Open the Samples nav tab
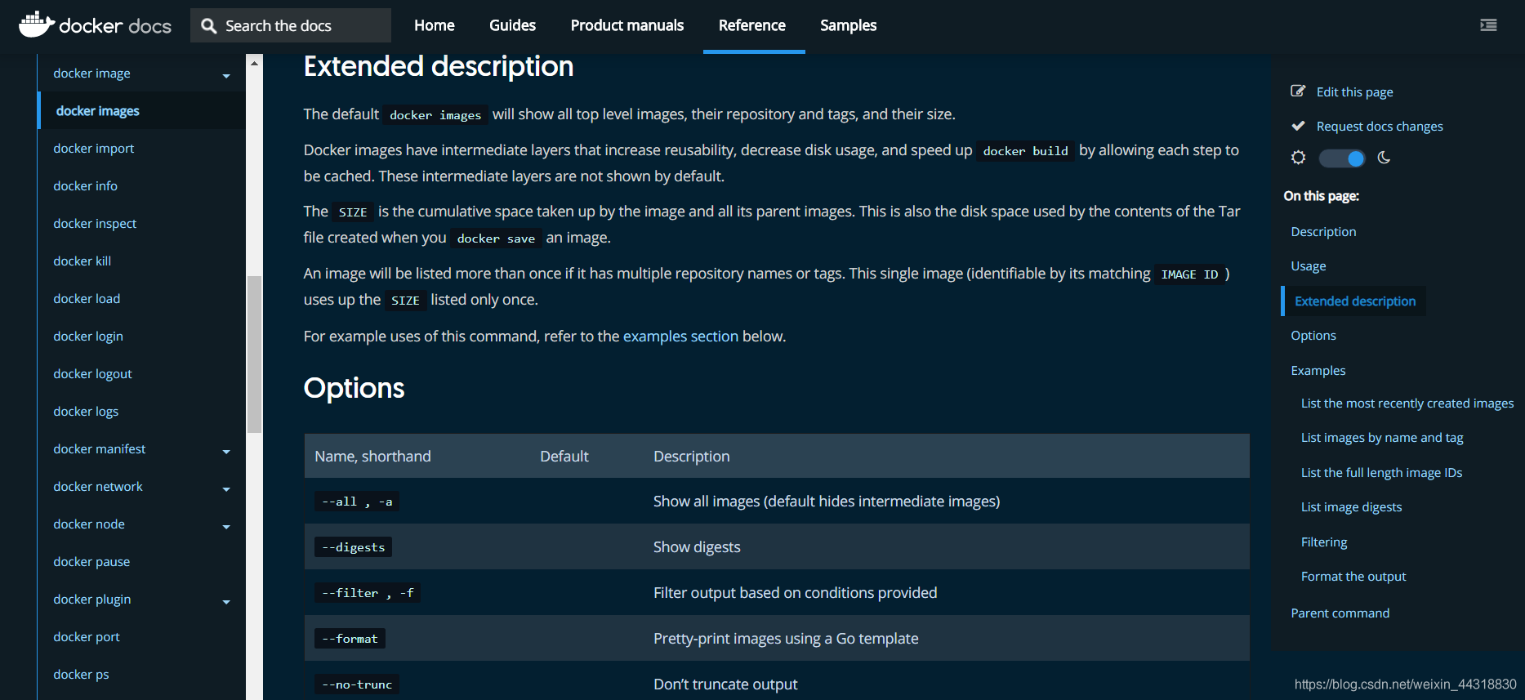 (849, 25)
